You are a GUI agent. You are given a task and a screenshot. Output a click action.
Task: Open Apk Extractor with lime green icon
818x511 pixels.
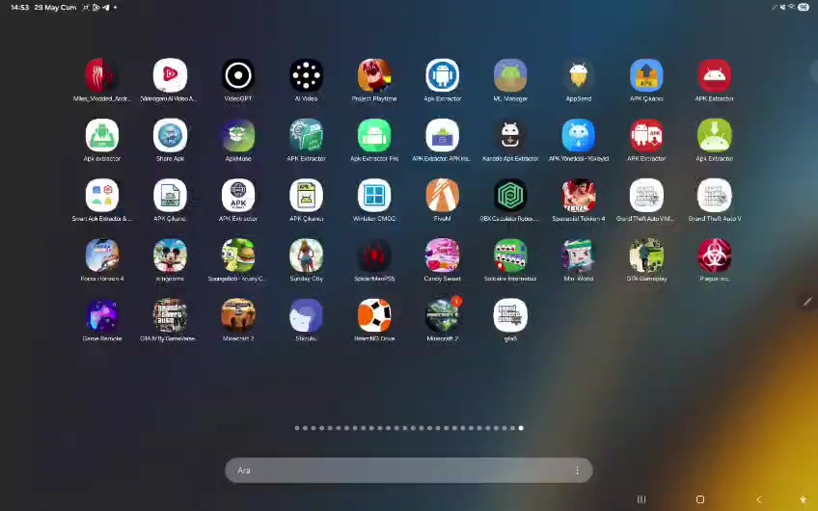(x=715, y=136)
